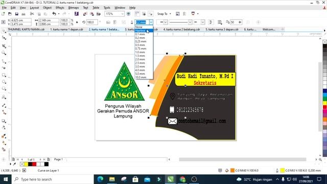327x184 pixels.
Task: Select the Freehand tool in toolbox
Action: point(4,61)
